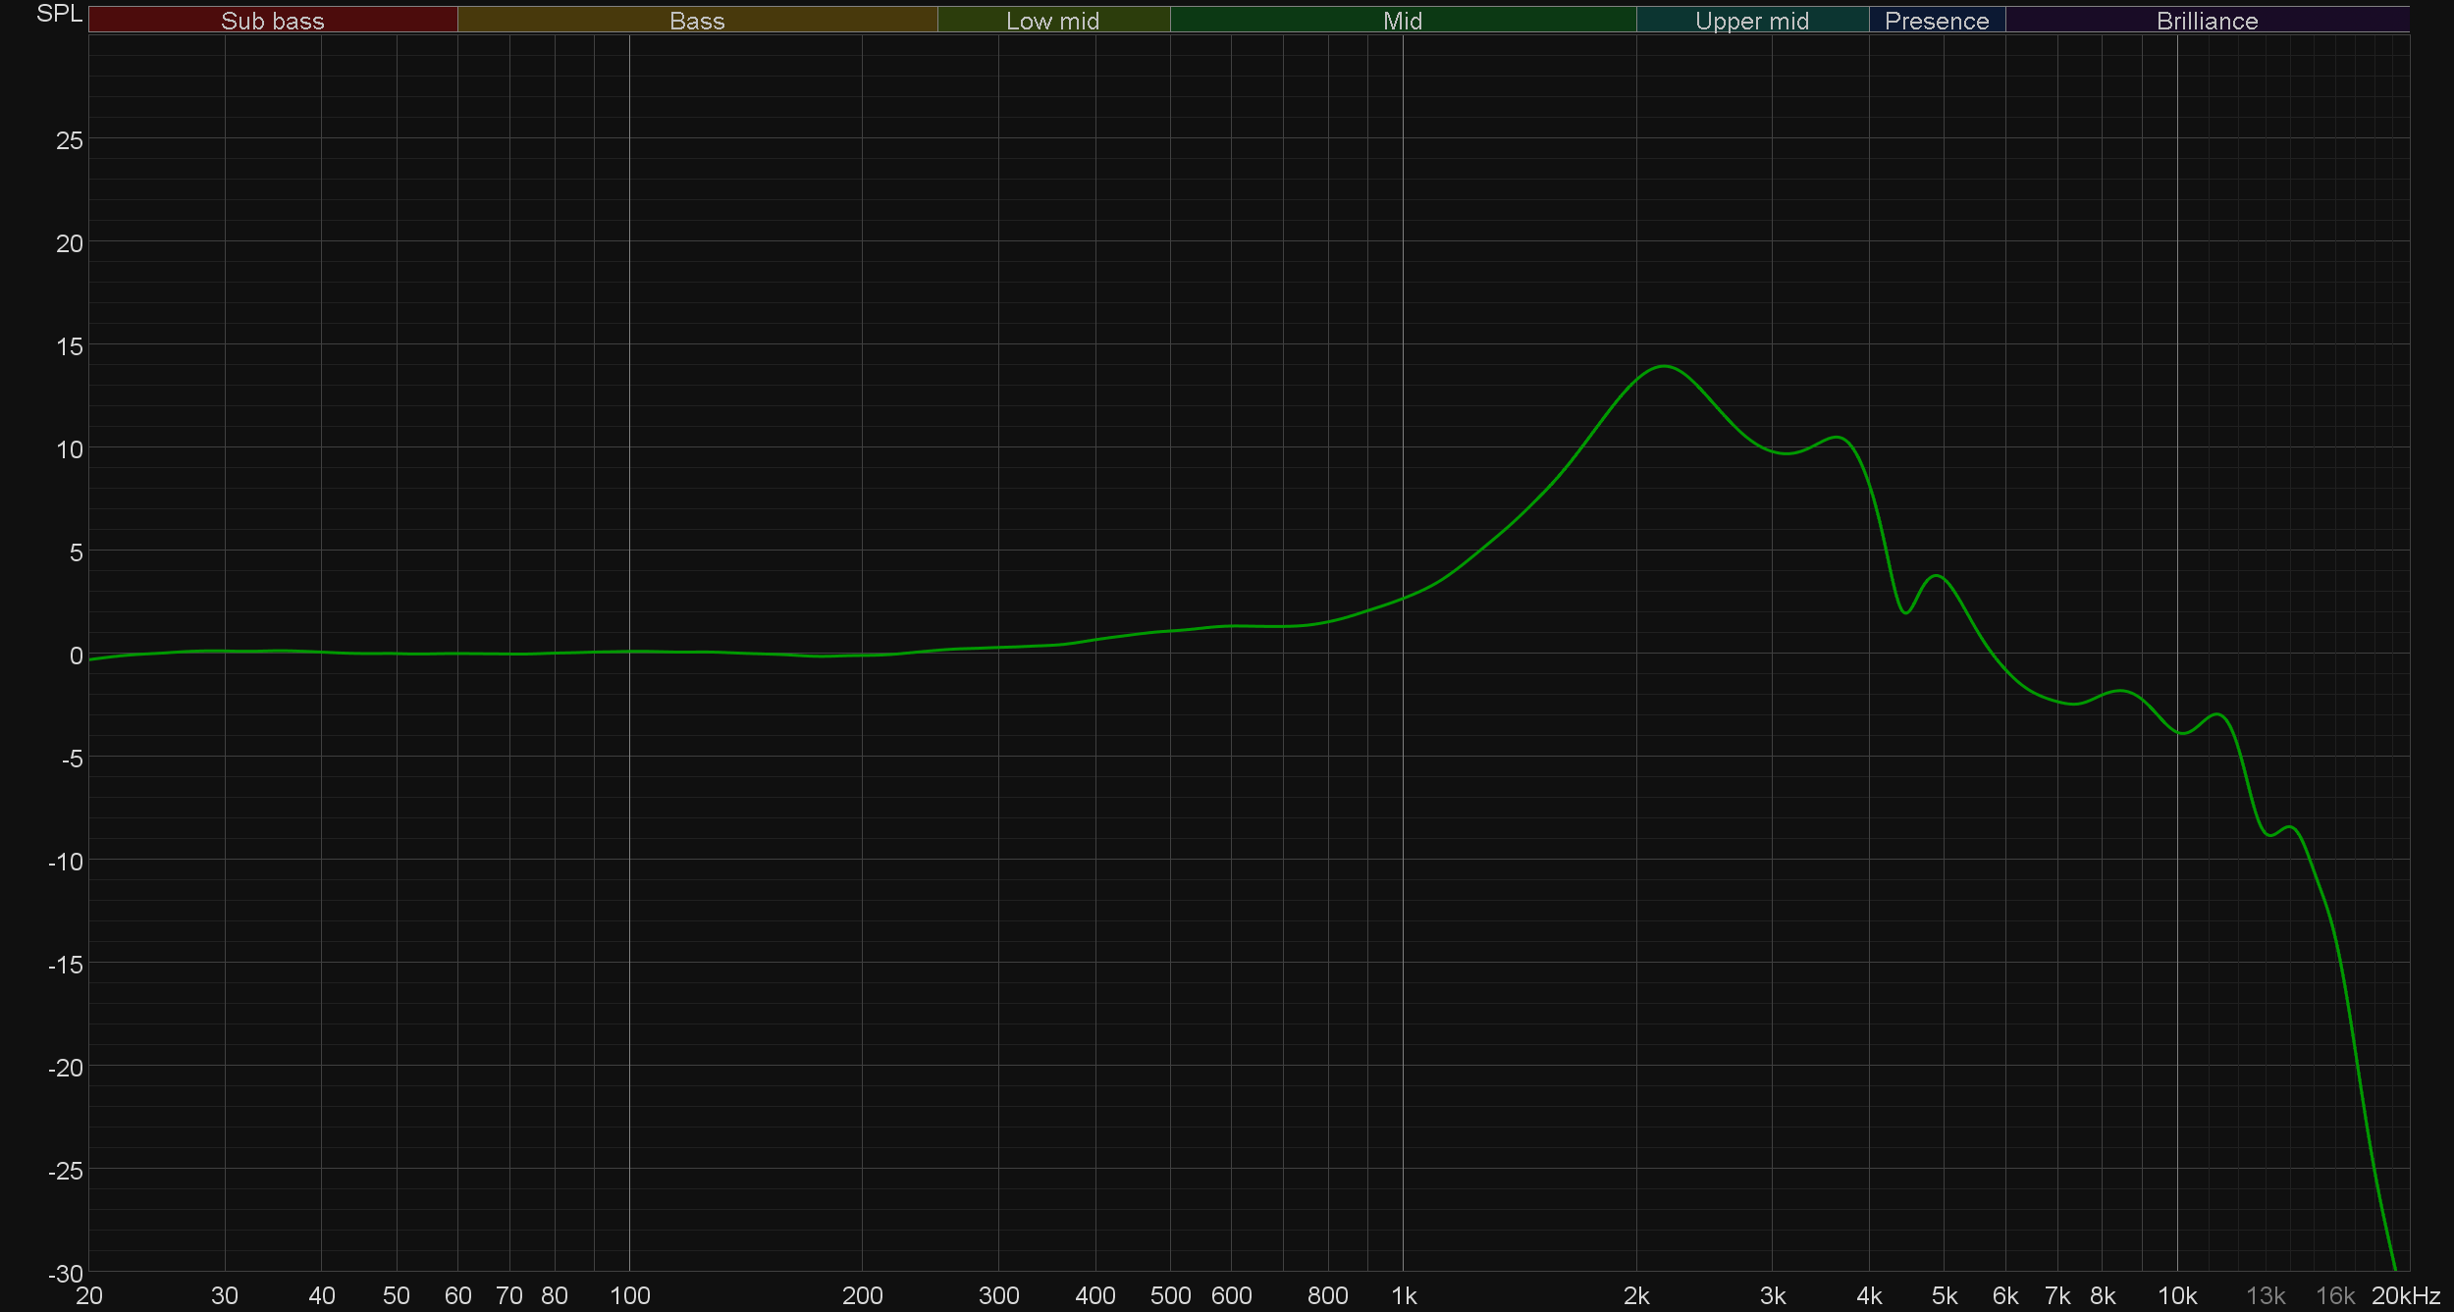2454x1312 pixels.
Task: Click the -30 dB SPL axis label
Action: [x=65, y=1274]
